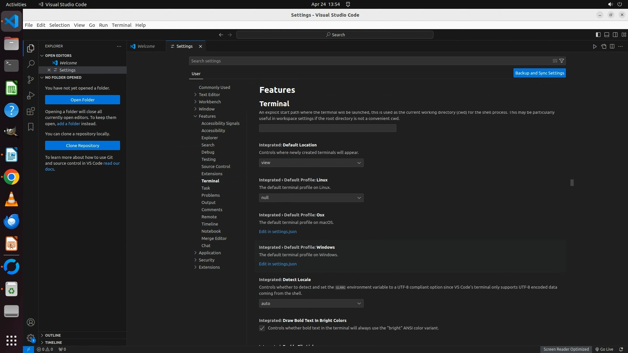This screenshot has width=628, height=353.
Task: Open Search view in activity bar
Action: (x=30, y=64)
